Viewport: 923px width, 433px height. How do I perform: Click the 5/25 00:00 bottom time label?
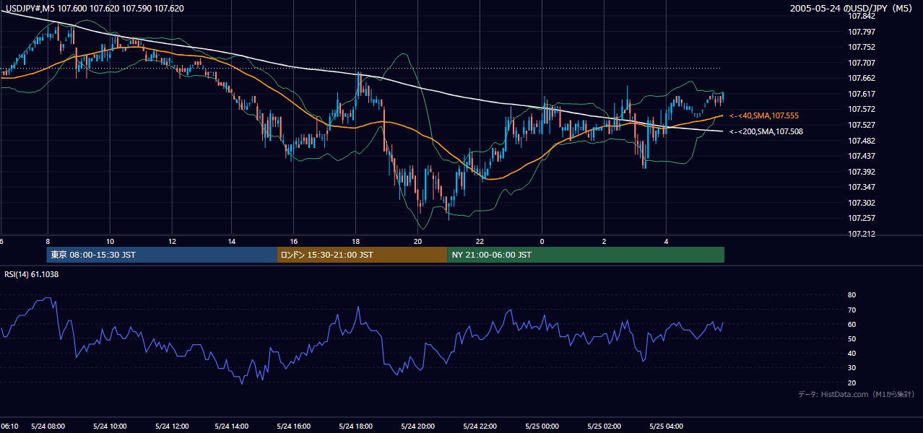coord(542,426)
